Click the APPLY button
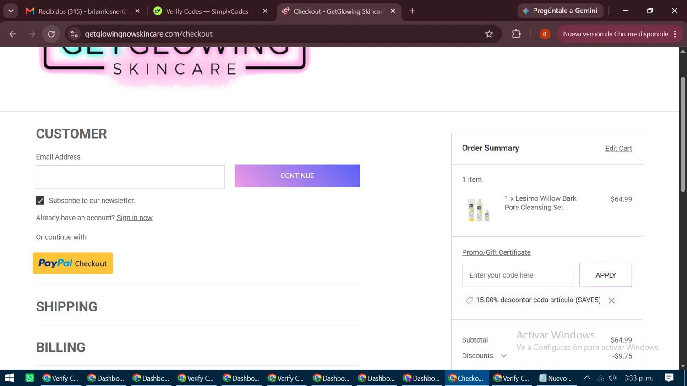Viewport: 687px width, 386px height. (605, 275)
